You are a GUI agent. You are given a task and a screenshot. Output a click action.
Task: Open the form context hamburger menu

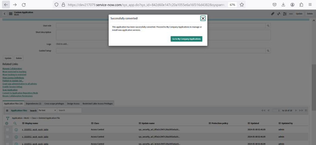(11, 14)
